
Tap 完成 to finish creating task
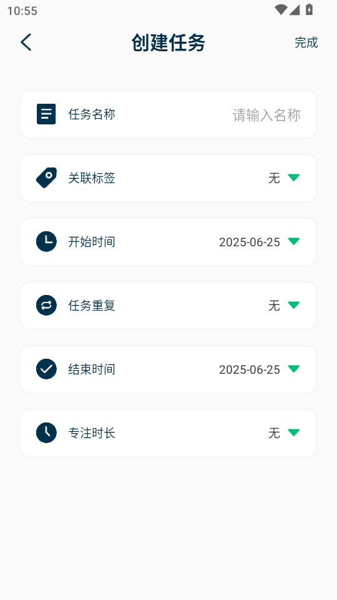pos(306,42)
